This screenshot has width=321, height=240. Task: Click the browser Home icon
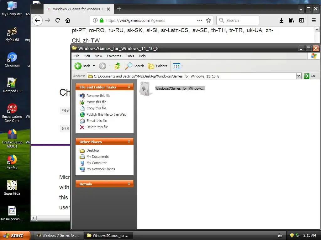(68, 20)
